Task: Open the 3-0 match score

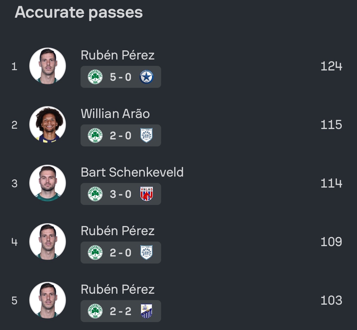Action: [121, 194]
